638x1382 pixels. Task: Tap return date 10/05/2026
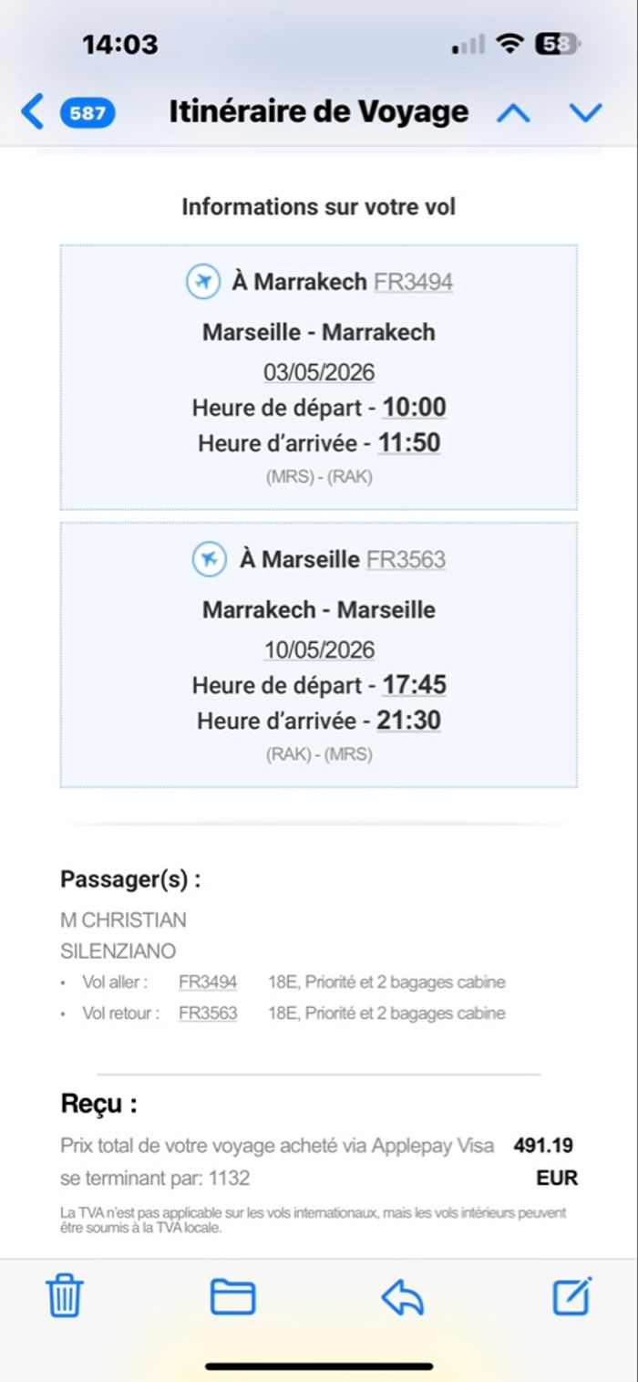(x=319, y=649)
